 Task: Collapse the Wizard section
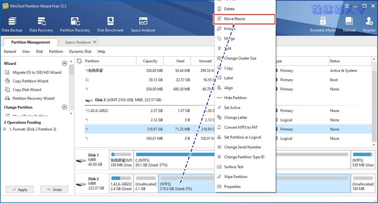point(65,63)
